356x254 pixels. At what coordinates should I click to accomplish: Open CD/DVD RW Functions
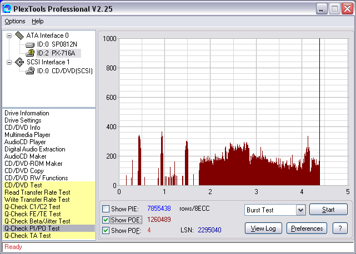36,178
